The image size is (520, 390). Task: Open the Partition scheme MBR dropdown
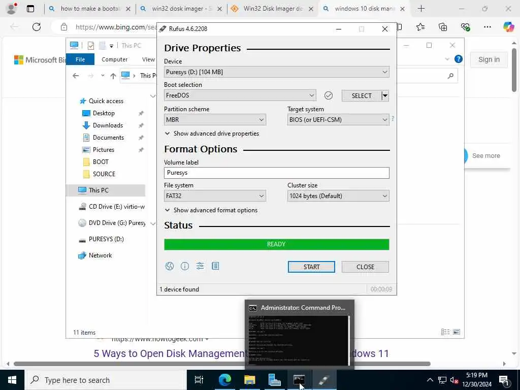[x=215, y=120]
